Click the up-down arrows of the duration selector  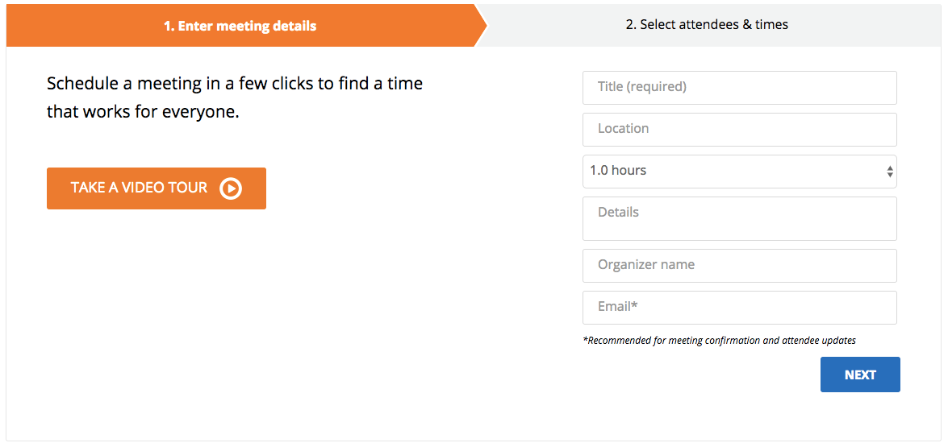tap(889, 172)
